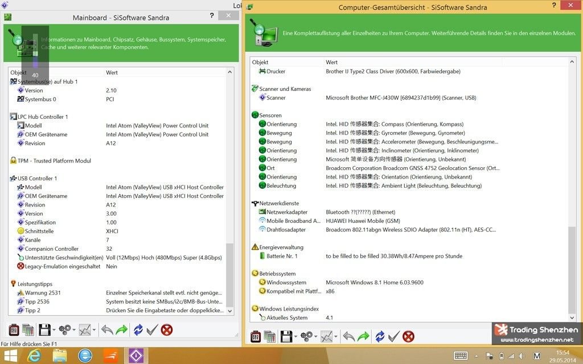Select the 'Scanner und Kameras' category row
The height and width of the screenshot is (364, 583).
[409, 89]
